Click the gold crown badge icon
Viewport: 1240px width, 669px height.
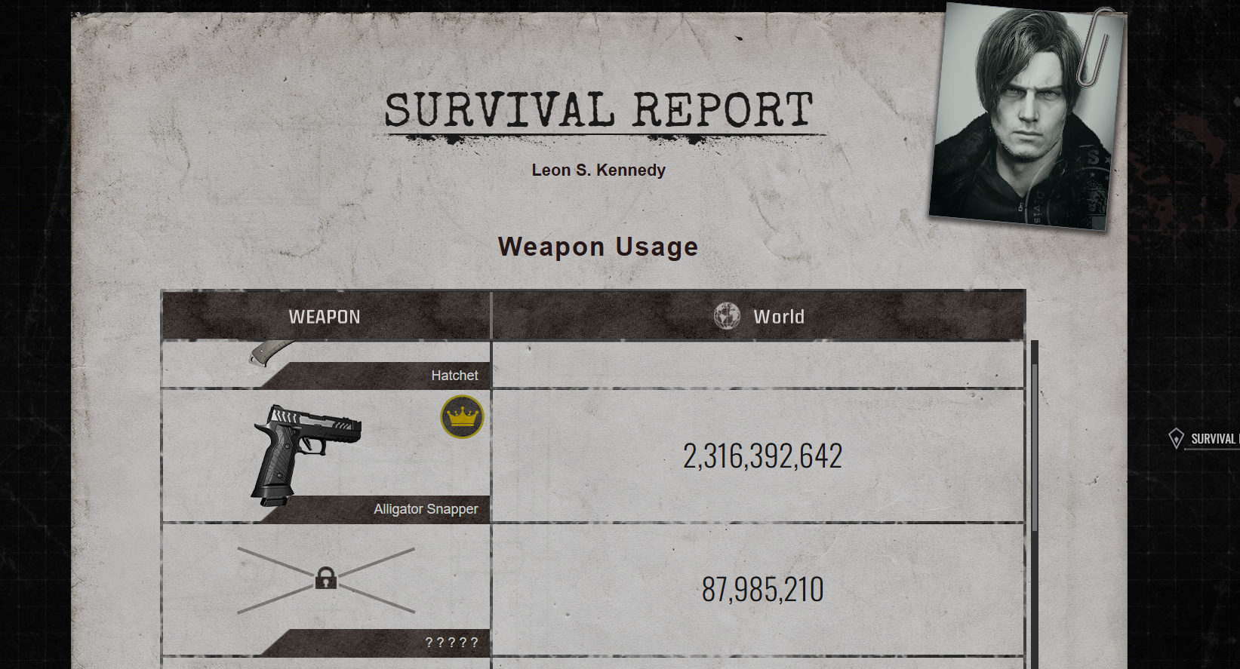point(462,417)
